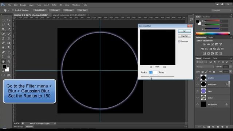Select the Dodge tool
This screenshot has width=233, height=131.
pos(9,48)
